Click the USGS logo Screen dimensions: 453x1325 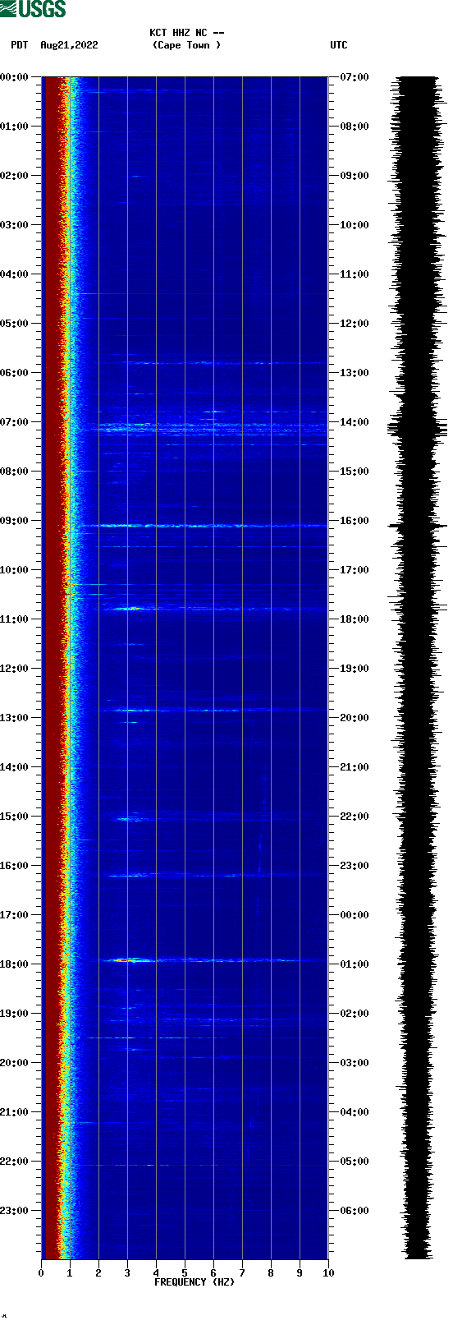33,9
